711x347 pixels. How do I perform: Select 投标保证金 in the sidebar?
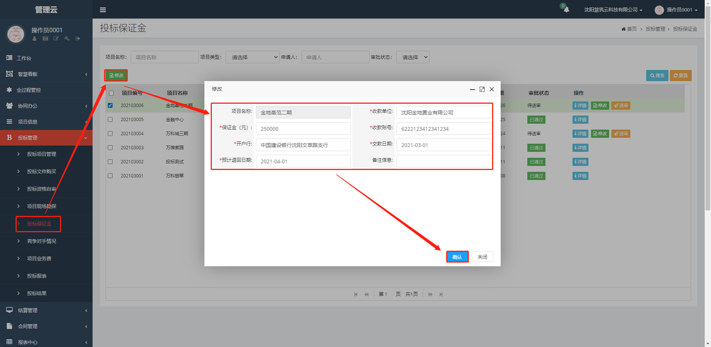click(39, 224)
